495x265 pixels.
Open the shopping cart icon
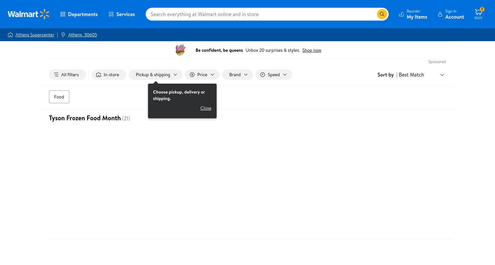pos(478,12)
